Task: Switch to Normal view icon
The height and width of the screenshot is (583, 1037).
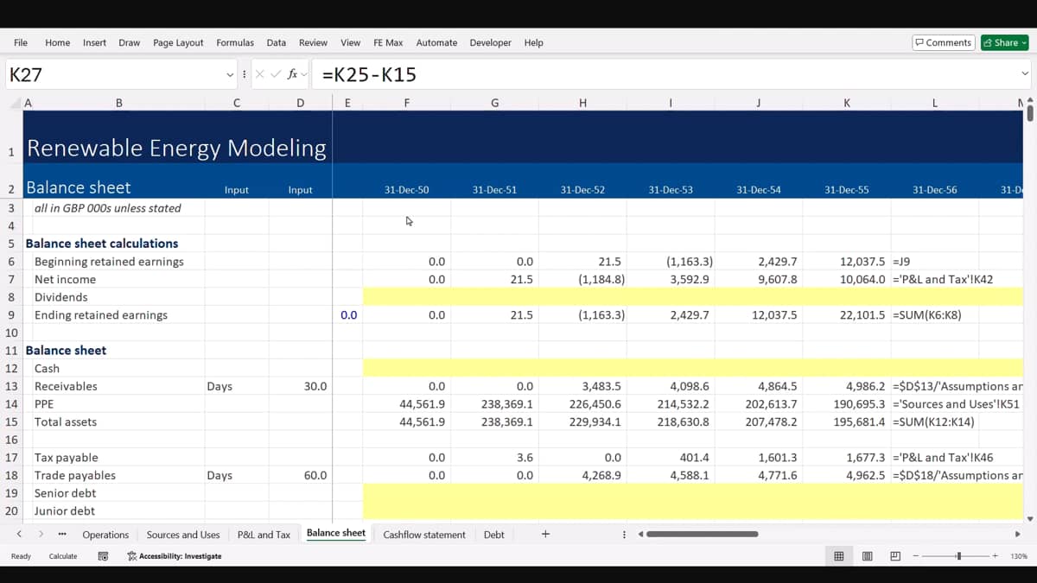Action: point(838,556)
